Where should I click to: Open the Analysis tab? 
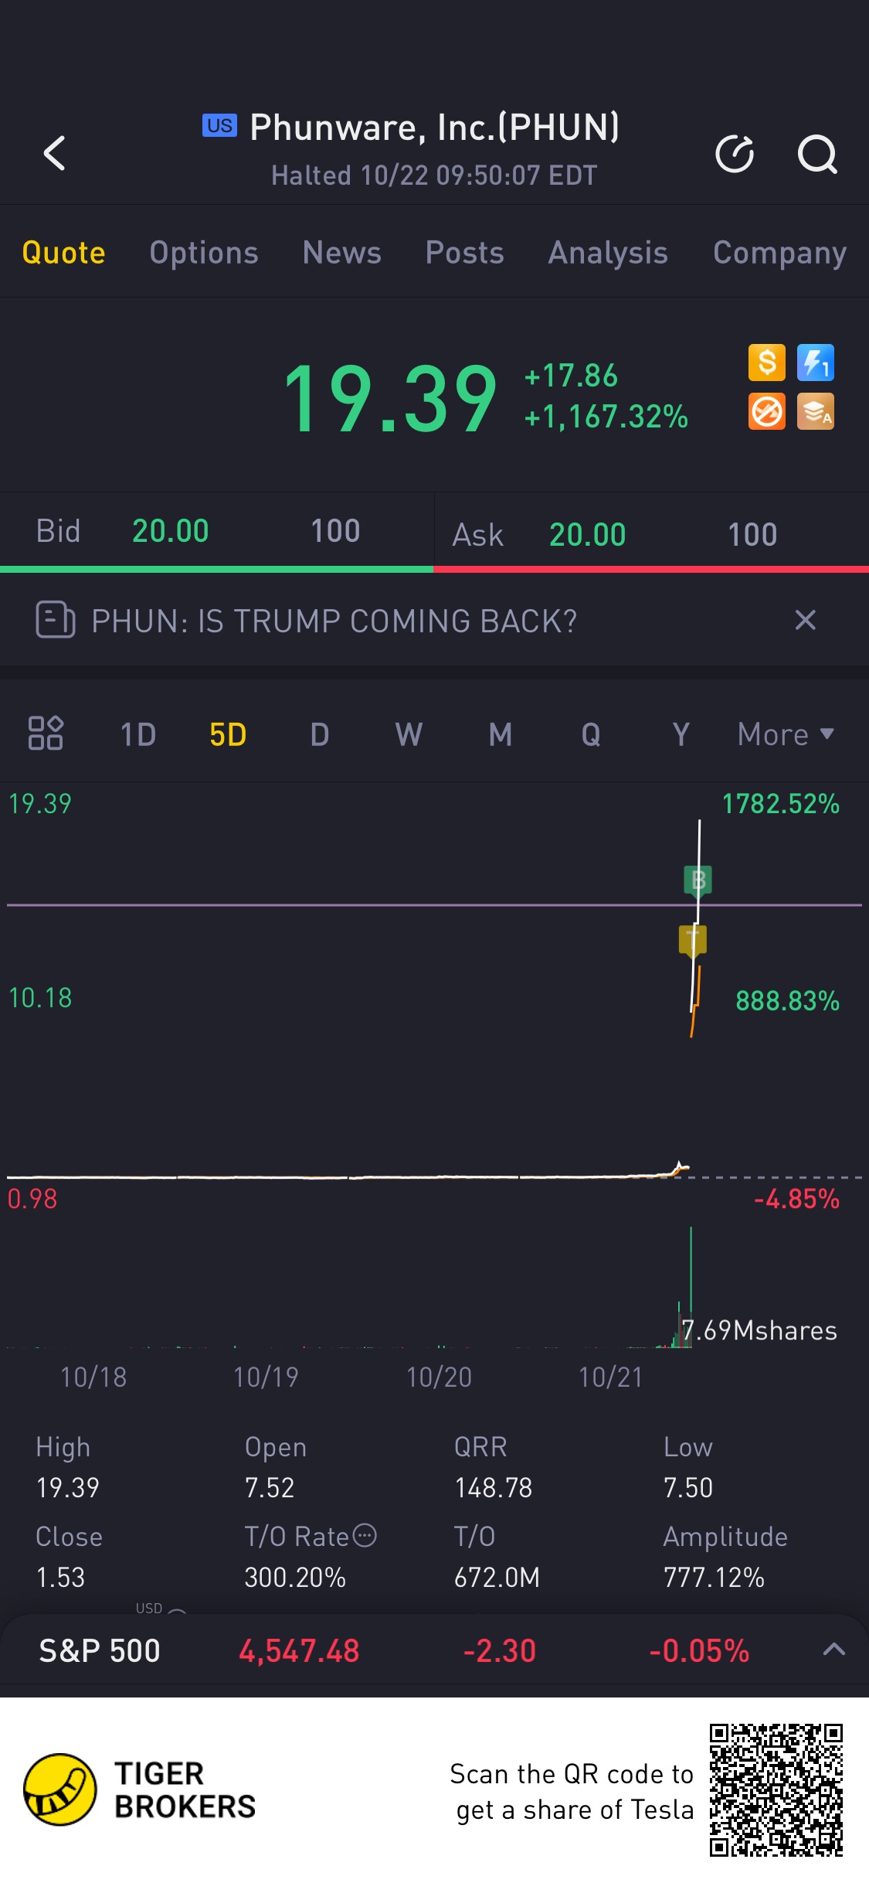pyautogui.click(x=608, y=253)
